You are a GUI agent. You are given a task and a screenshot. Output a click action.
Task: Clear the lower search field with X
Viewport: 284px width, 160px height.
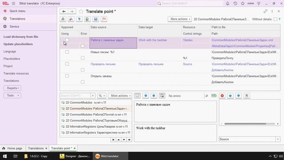(93, 96)
